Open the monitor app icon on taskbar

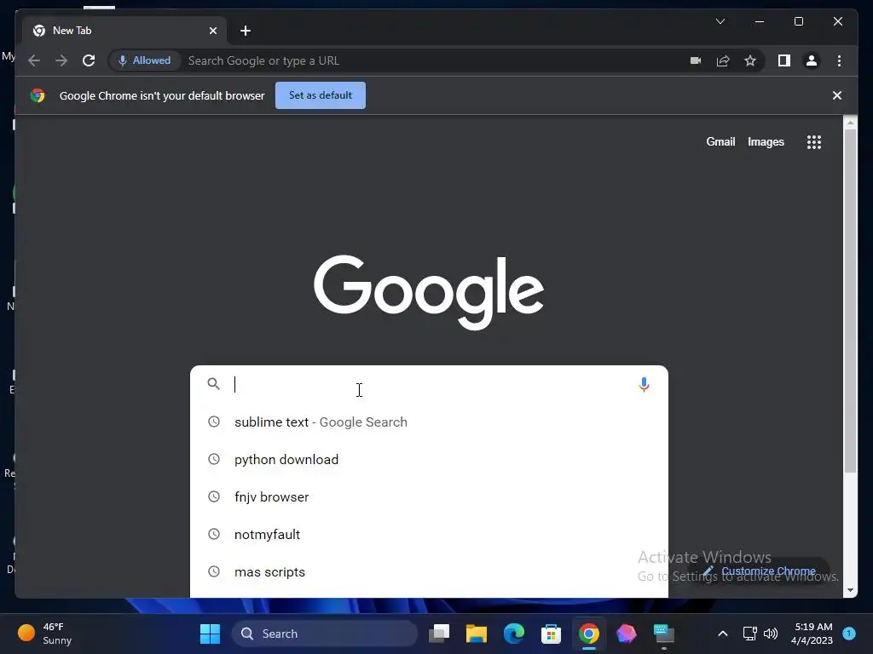(x=663, y=634)
